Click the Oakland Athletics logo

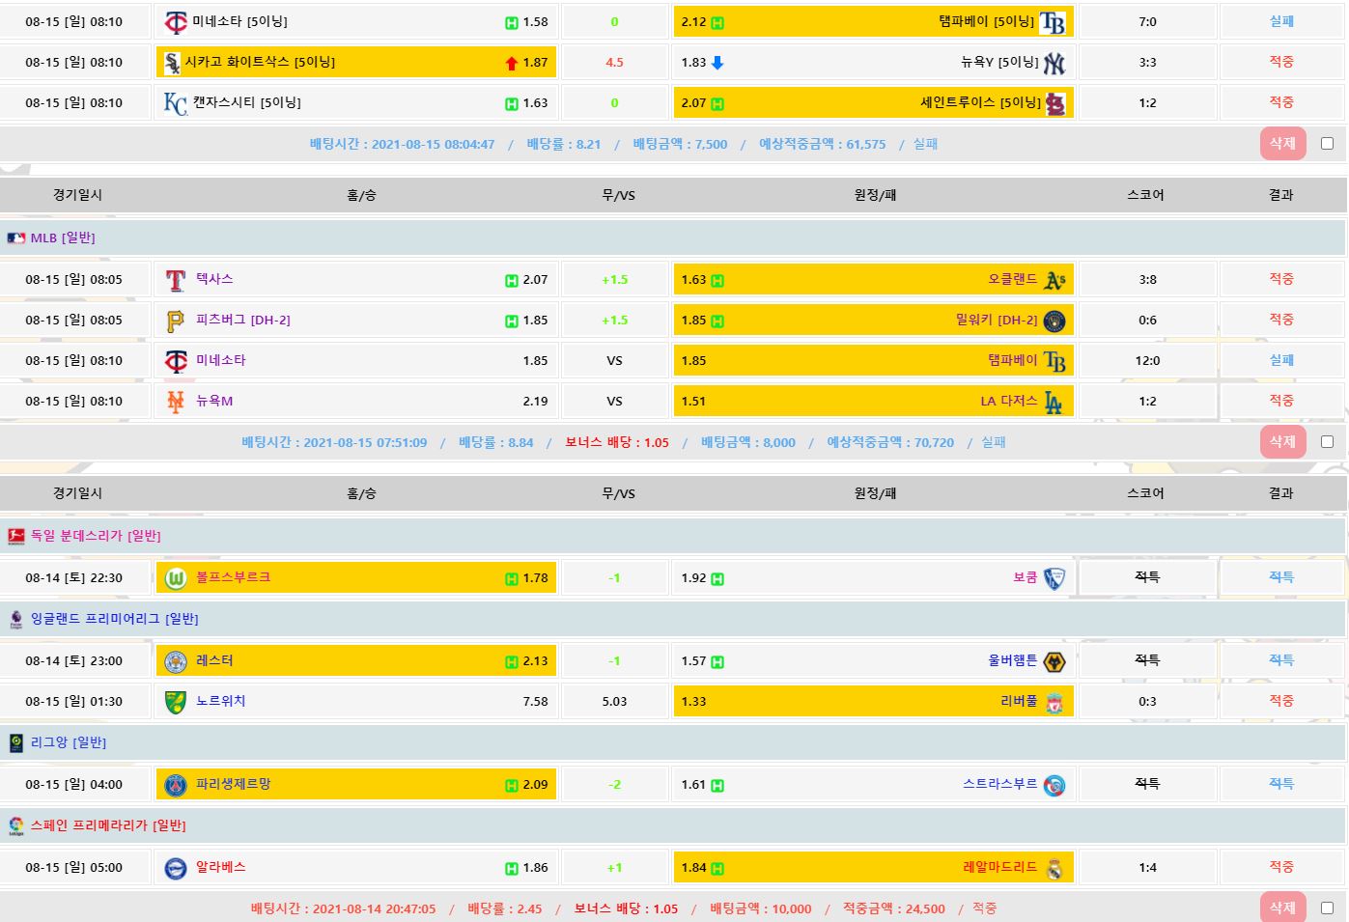1054,280
